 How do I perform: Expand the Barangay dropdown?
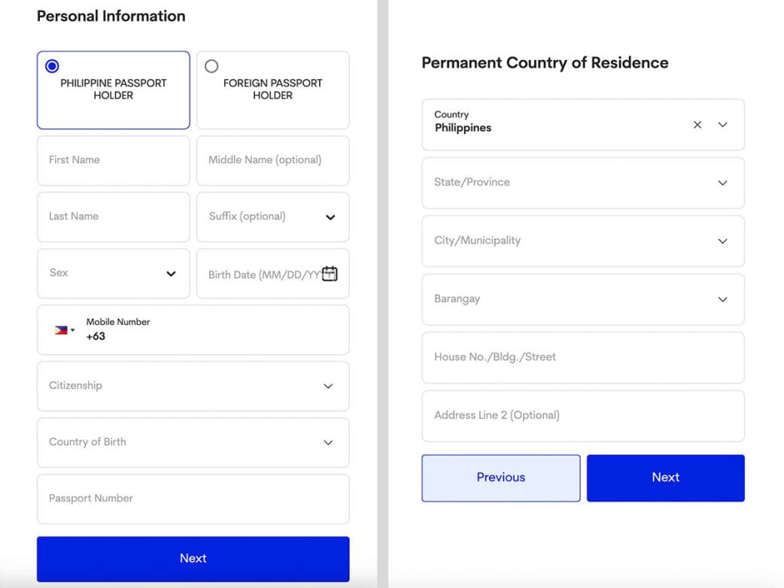[x=722, y=299]
